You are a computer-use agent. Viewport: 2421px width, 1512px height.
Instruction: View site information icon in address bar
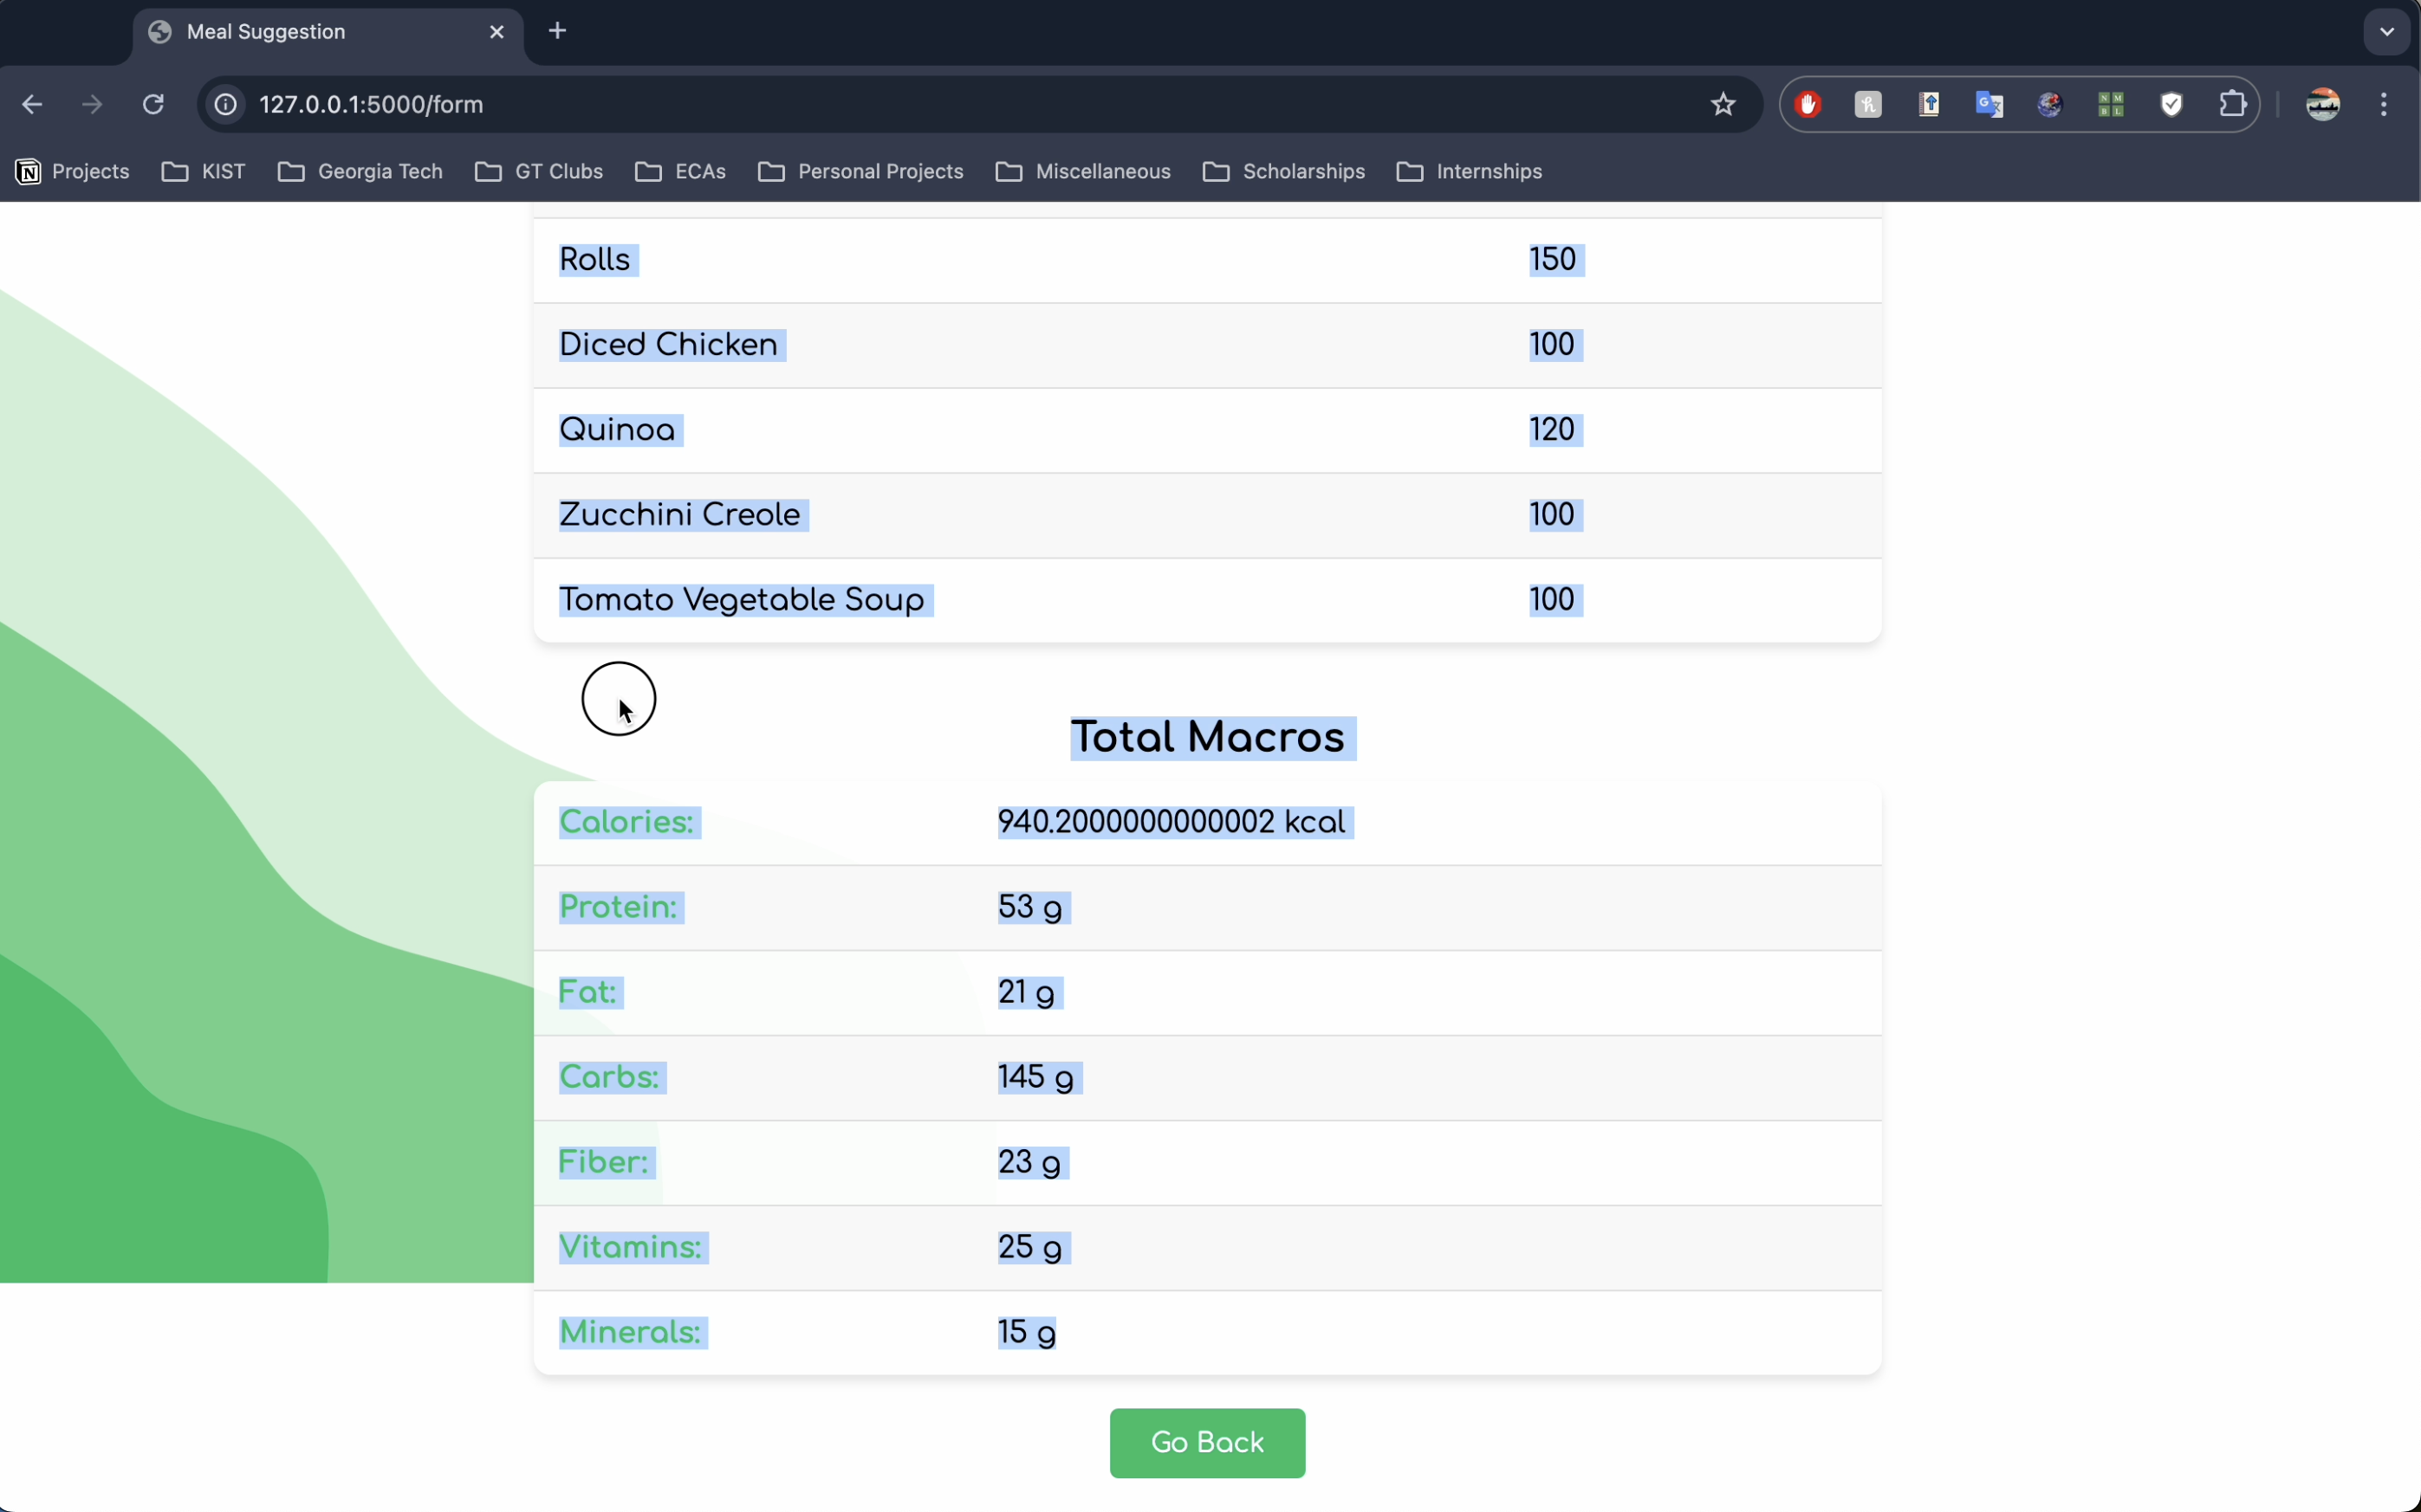point(226,104)
